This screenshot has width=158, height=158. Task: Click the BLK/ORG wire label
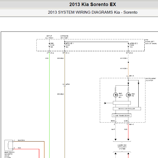[x=21, y=140]
